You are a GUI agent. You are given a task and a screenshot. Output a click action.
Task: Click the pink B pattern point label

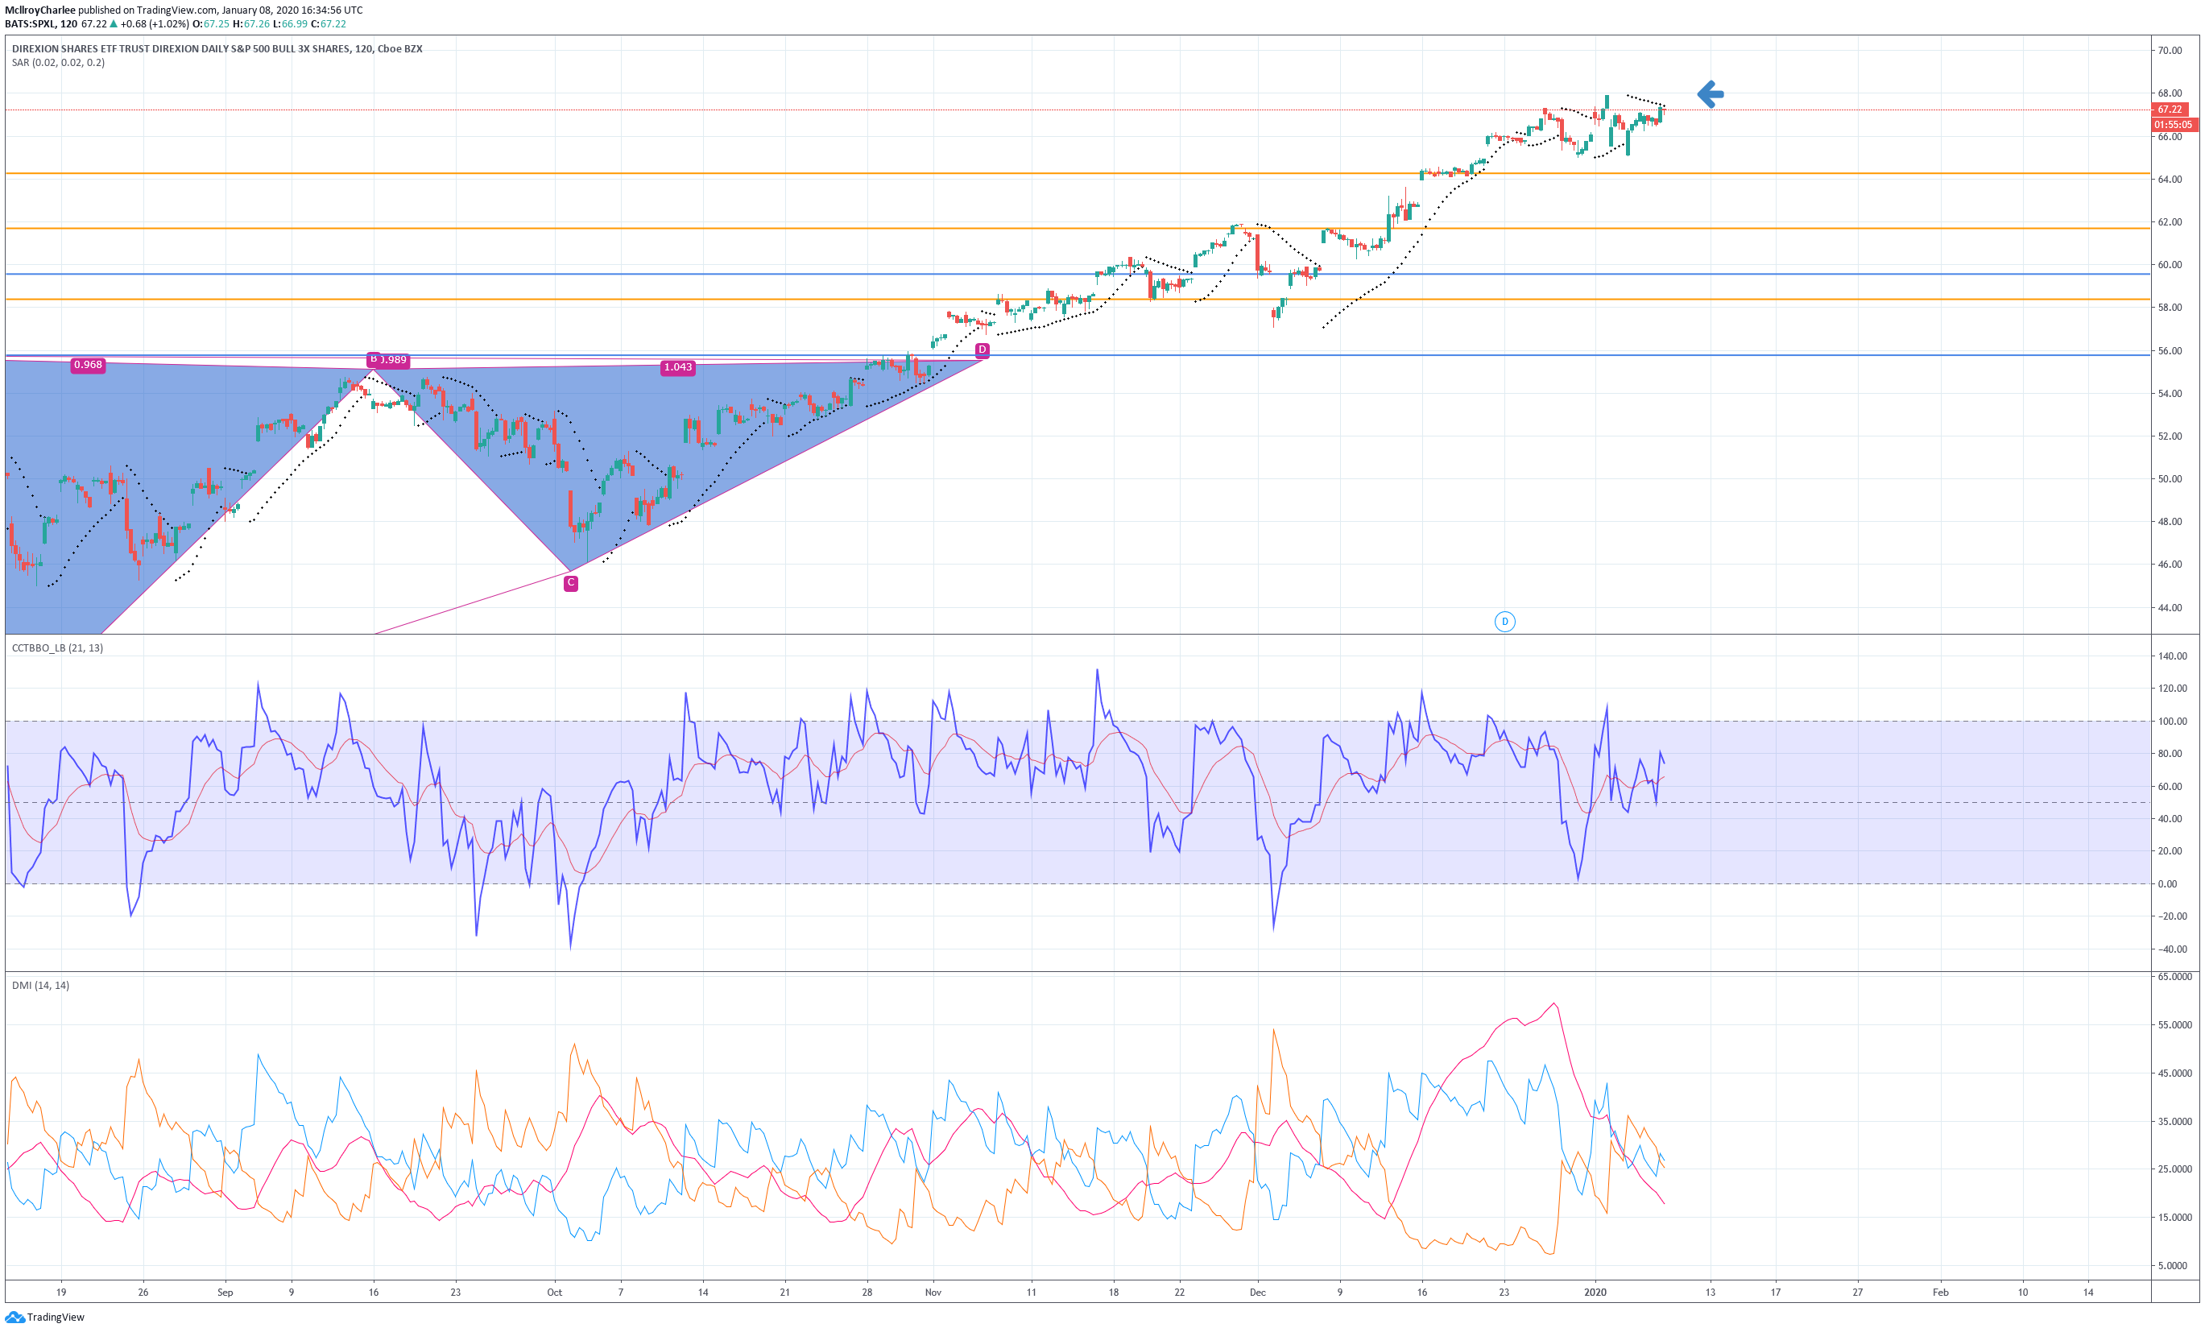click(x=373, y=359)
